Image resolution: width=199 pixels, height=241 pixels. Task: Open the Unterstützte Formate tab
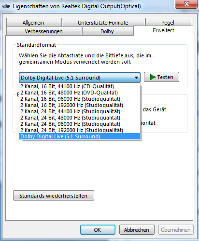[103, 23]
